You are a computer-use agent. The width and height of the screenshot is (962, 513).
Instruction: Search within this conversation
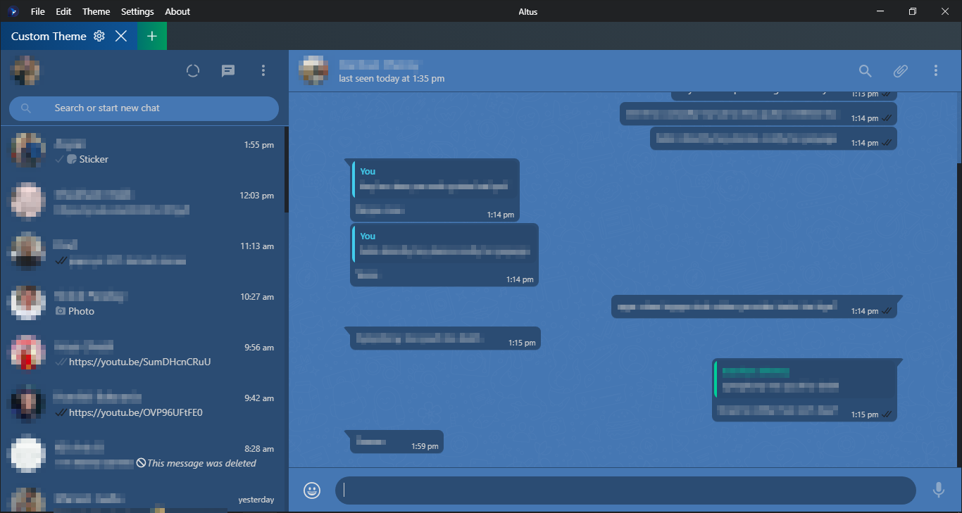click(866, 70)
